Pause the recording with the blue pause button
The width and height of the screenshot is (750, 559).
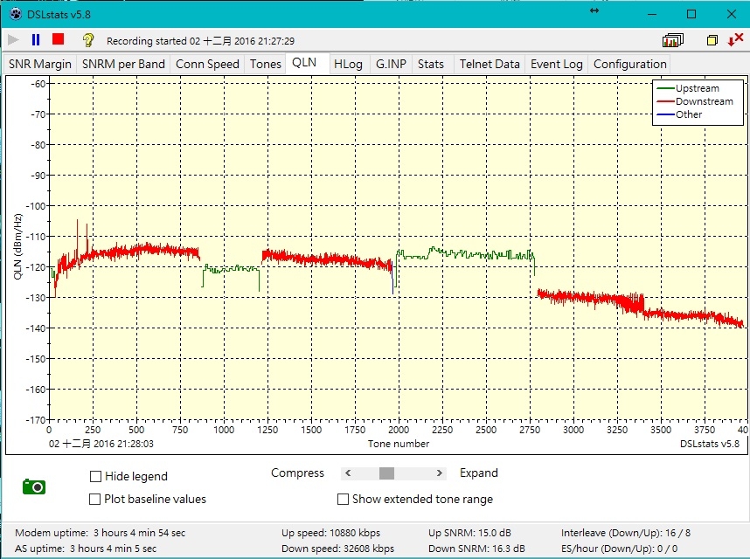click(35, 39)
